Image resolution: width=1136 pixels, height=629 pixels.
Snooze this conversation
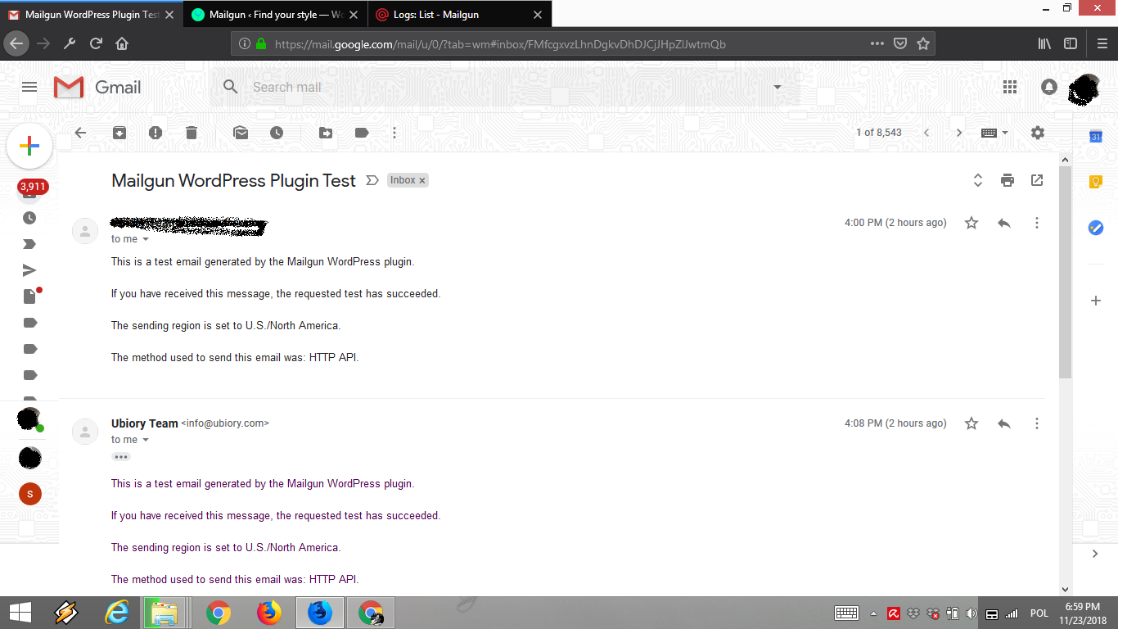tap(277, 133)
